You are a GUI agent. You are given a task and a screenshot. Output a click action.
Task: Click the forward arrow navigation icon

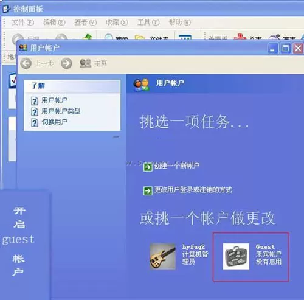[66, 63]
